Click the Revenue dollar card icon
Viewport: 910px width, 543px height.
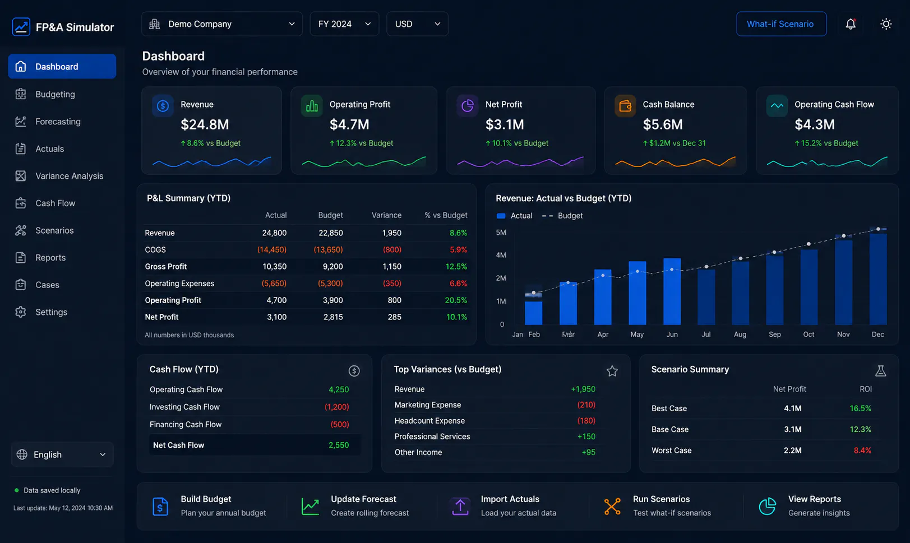163,106
